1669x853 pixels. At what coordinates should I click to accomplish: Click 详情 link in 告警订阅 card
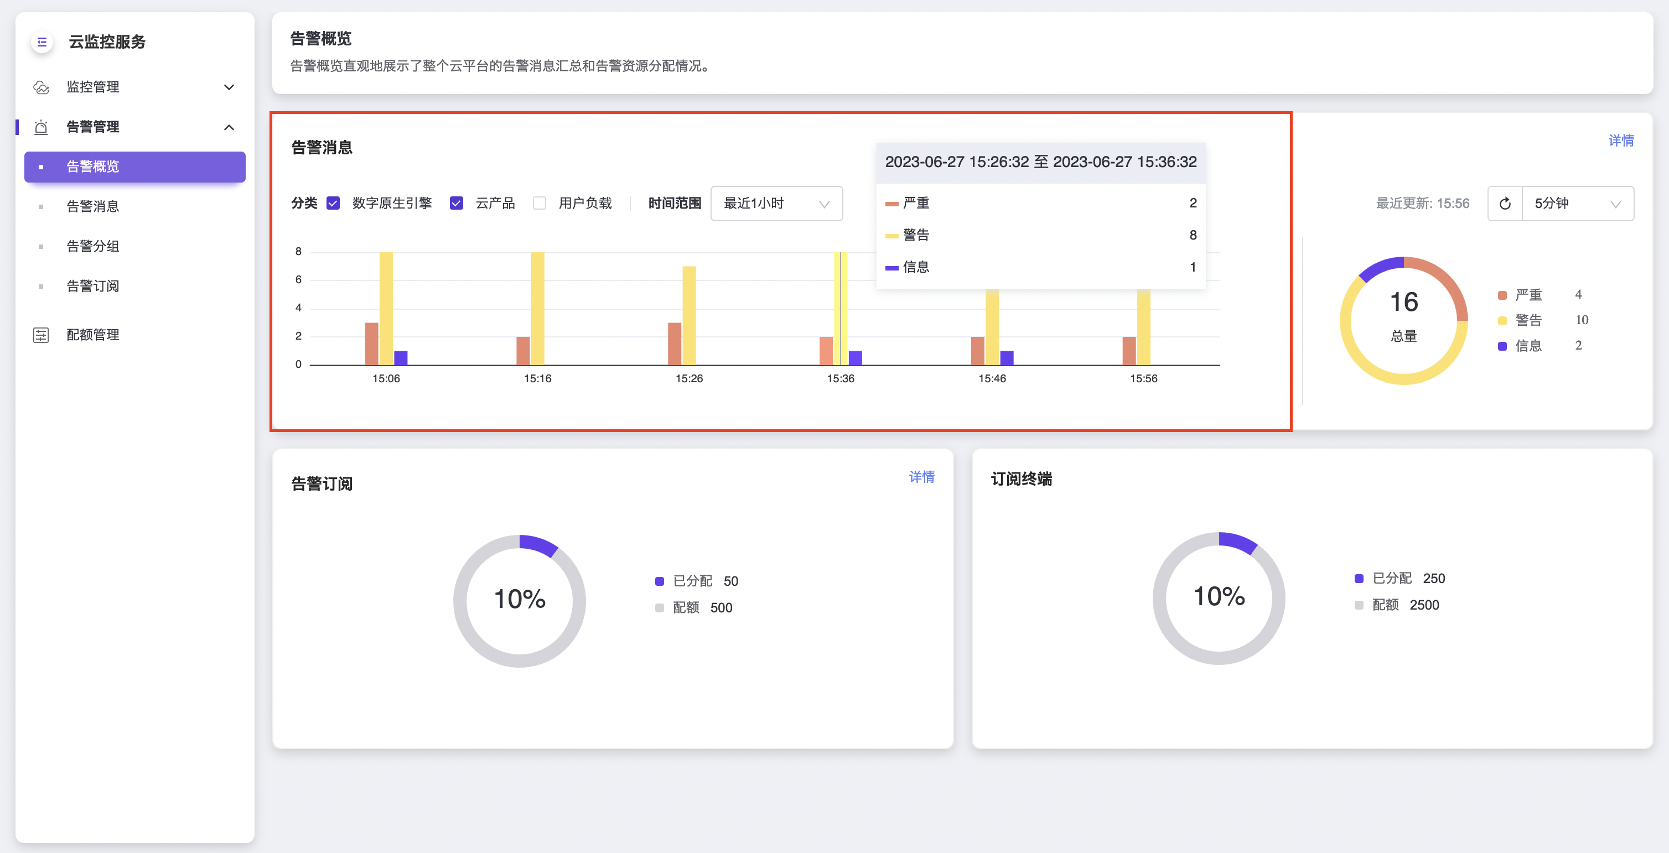click(921, 477)
